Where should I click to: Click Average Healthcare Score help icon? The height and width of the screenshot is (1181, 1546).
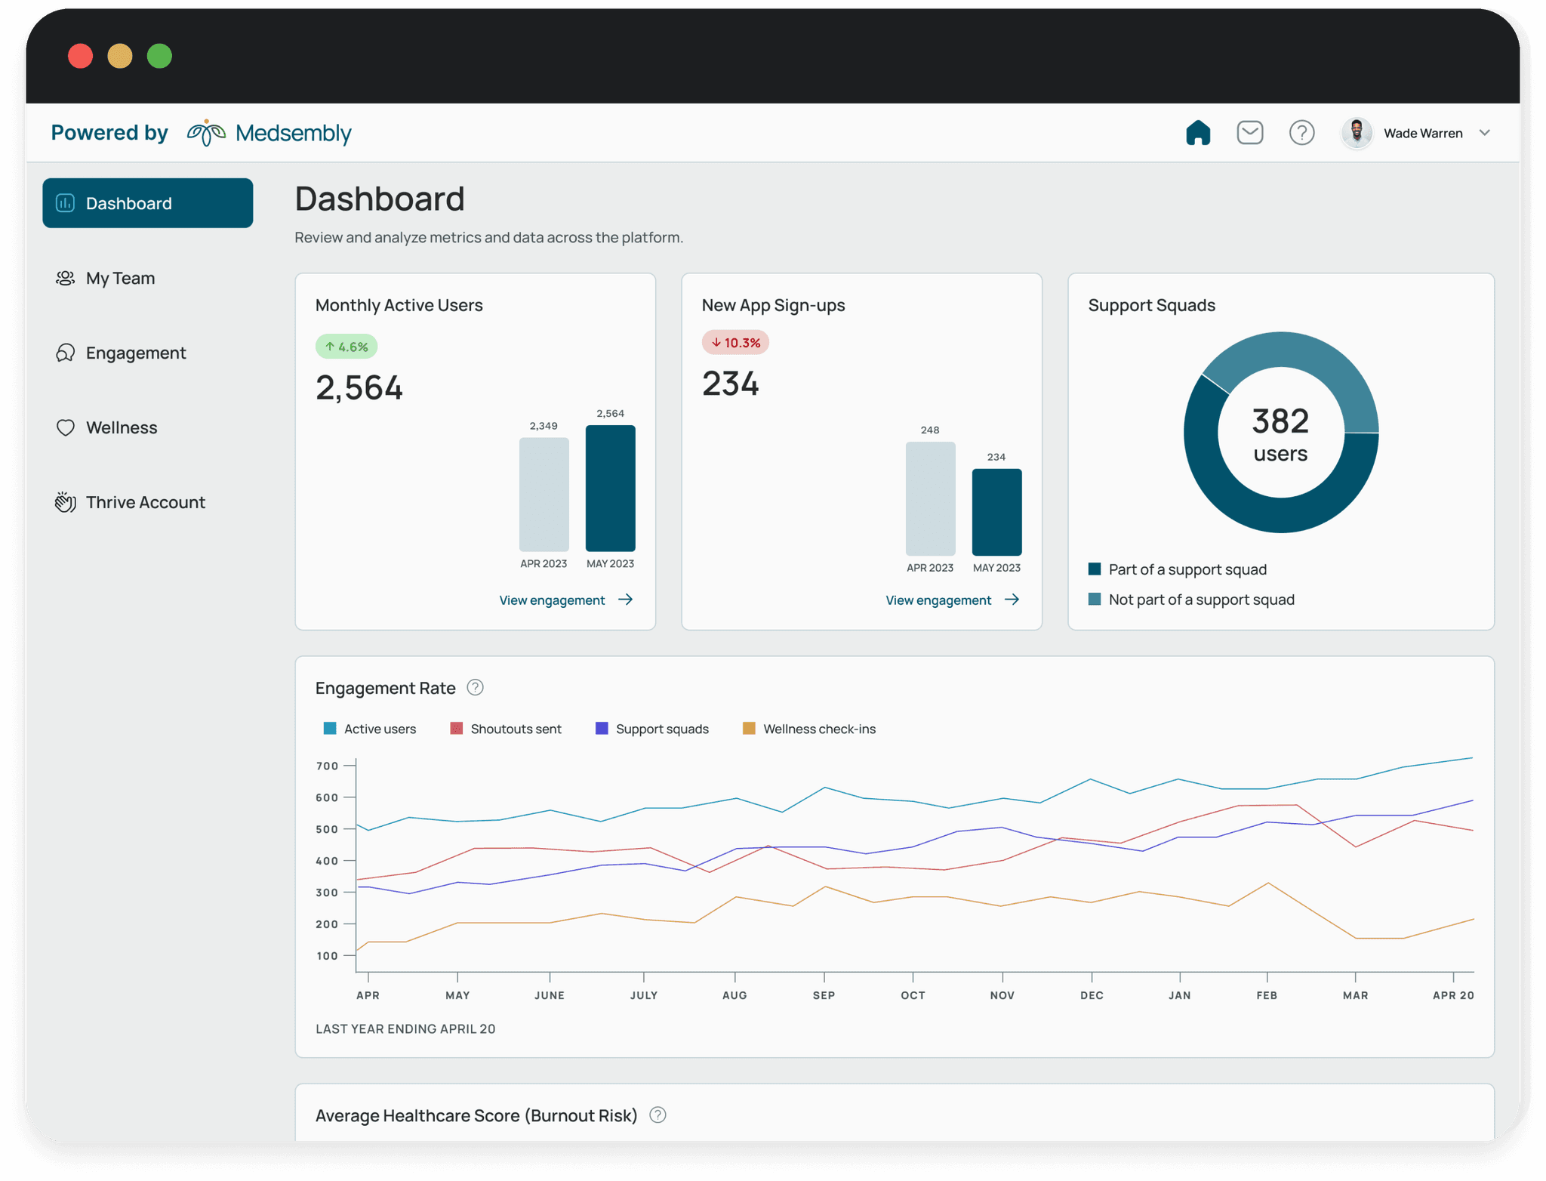point(658,1115)
